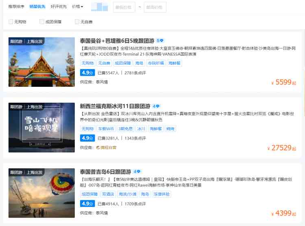The height and width of the screenshot is (226, 305).
Task: Click the minimum price input field
Action: pyautogui.click(x=124, y=7)
